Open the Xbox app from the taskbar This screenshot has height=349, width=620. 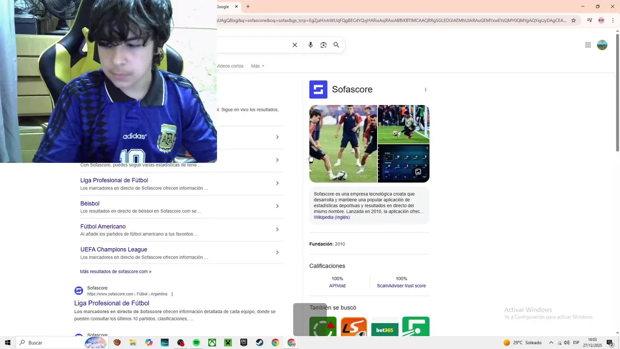pyautogui.click(x=212, y=343)
